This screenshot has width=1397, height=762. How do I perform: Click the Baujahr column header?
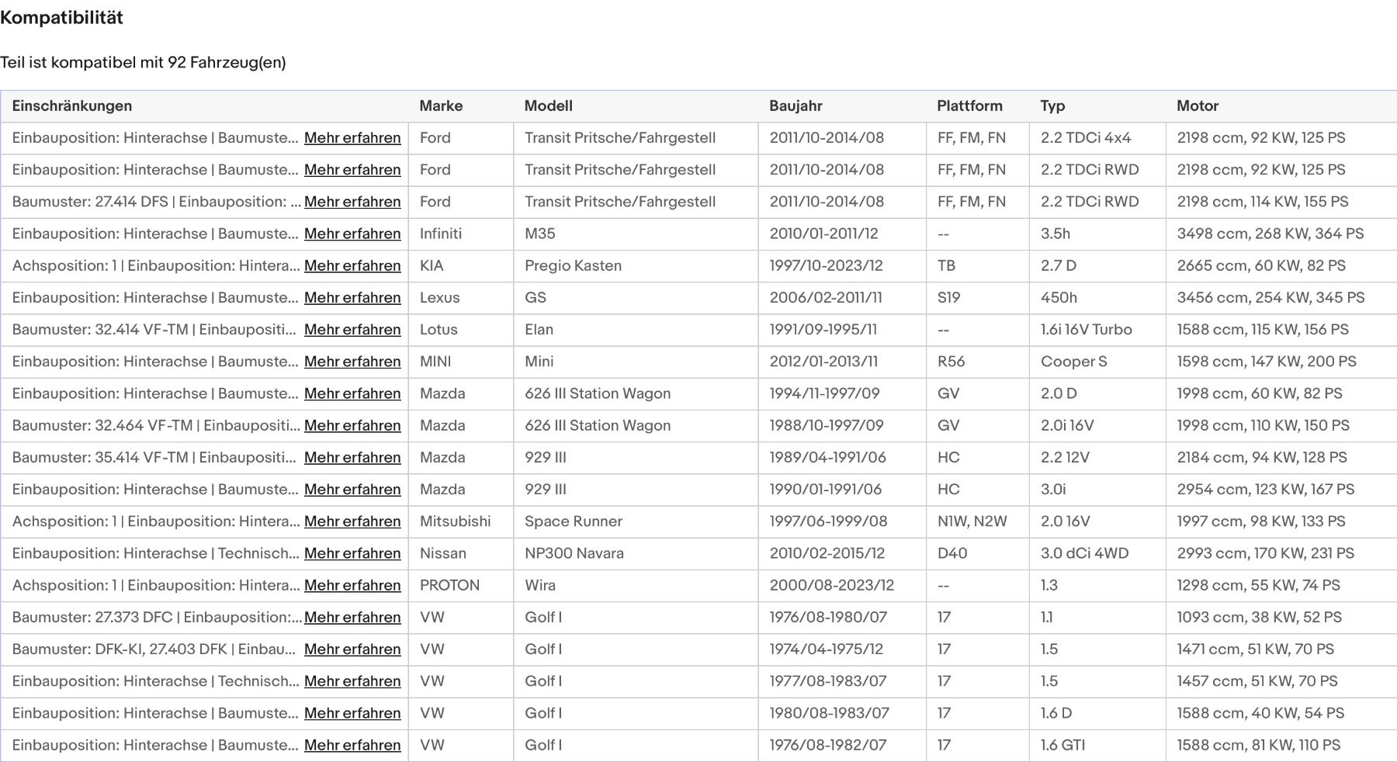tap(796, 106)
